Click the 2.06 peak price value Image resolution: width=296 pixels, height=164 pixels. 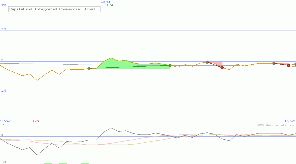(110, 5)
